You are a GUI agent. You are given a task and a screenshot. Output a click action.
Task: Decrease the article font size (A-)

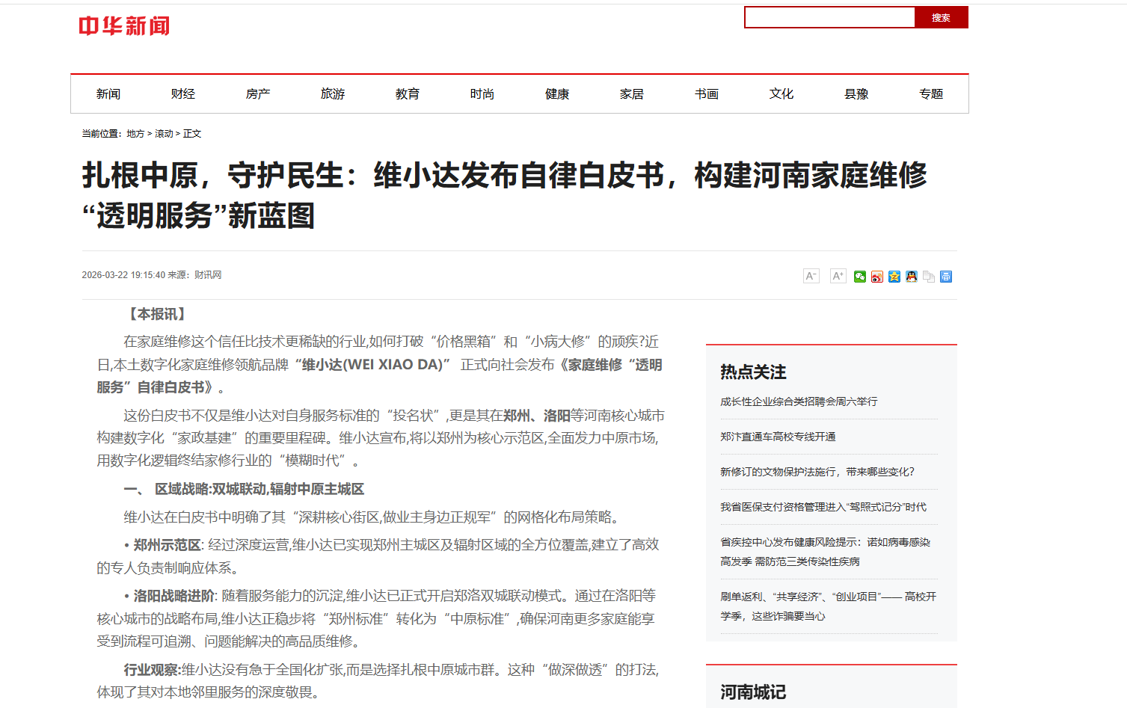(x=811, y=276)
